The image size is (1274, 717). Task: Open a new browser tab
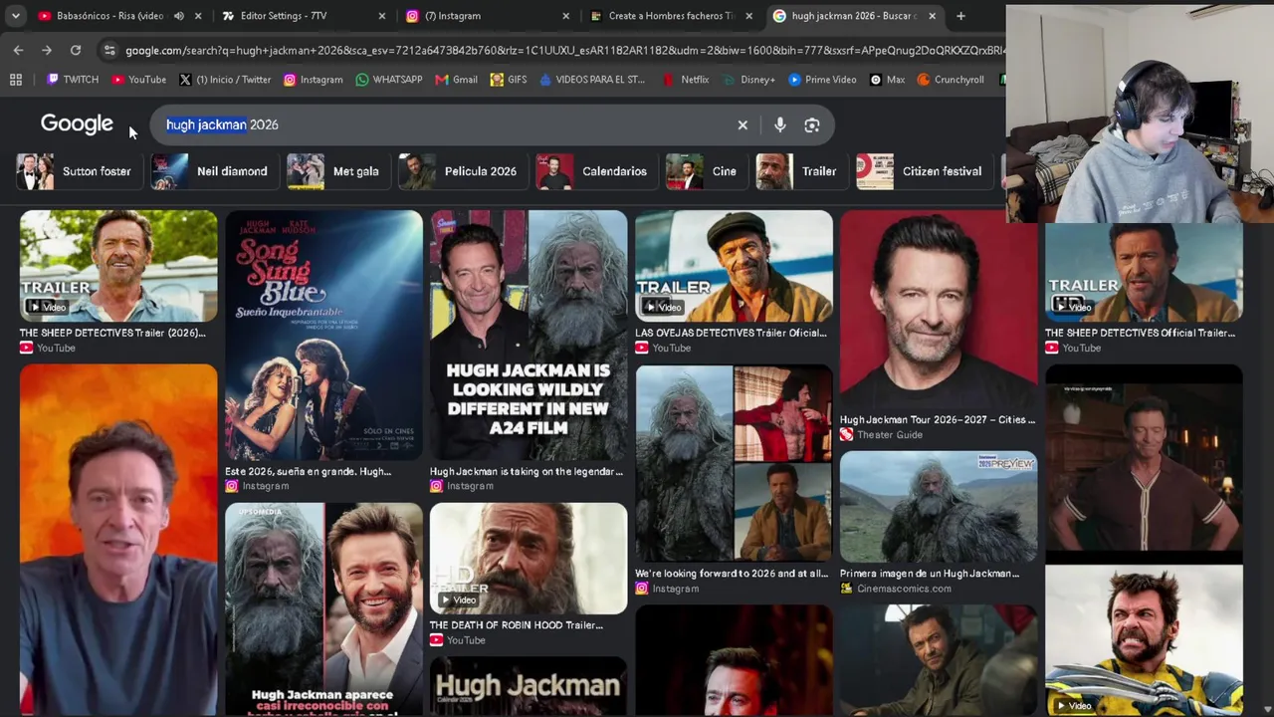[960, 16]
